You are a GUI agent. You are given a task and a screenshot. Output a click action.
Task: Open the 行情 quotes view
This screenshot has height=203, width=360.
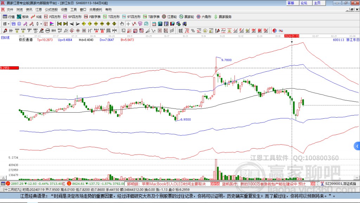8,17
